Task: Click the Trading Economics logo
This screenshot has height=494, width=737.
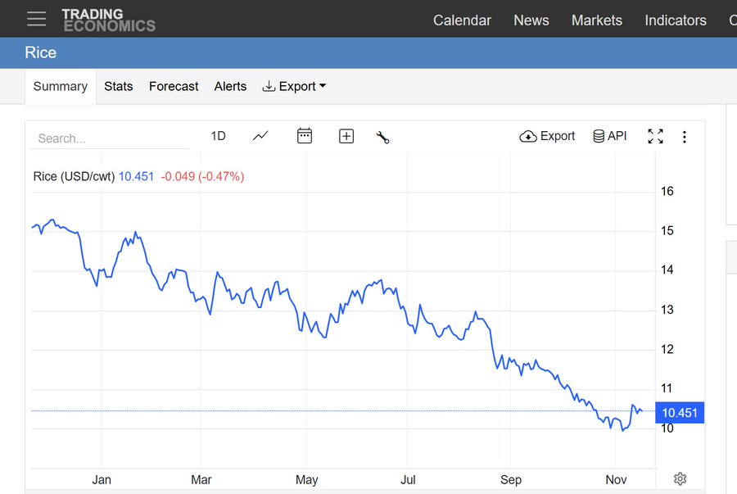Action: pos(108,20)
